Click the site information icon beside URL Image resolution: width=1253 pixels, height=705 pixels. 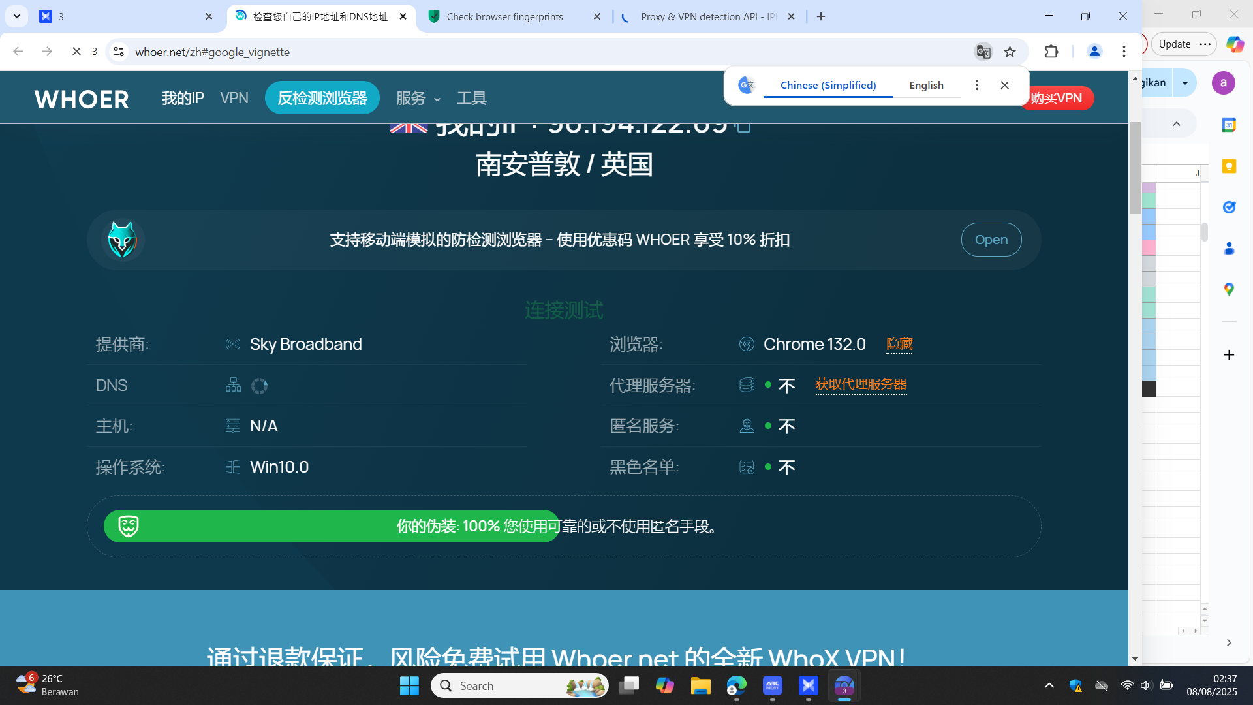[x=119, y=52]
